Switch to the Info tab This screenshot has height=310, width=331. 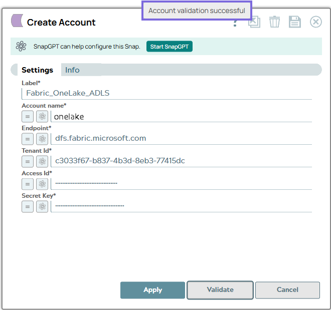point(72,70)
